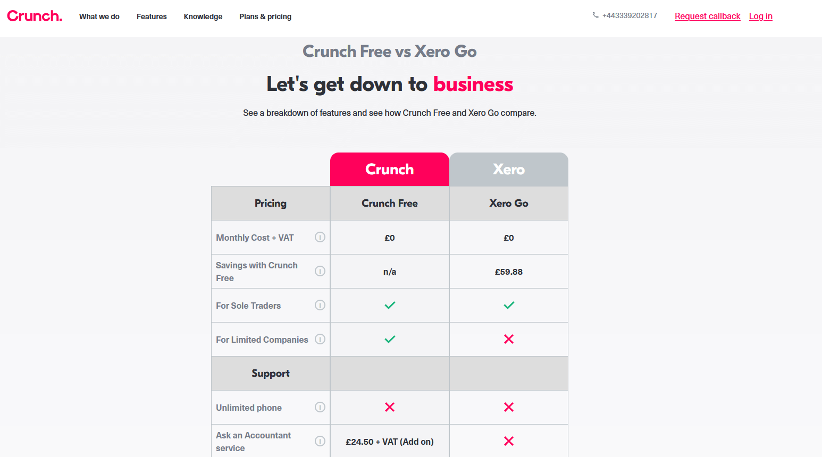Expand the Features navigation menu
This screenshot has width=822, height=457.
coord(152,16)
